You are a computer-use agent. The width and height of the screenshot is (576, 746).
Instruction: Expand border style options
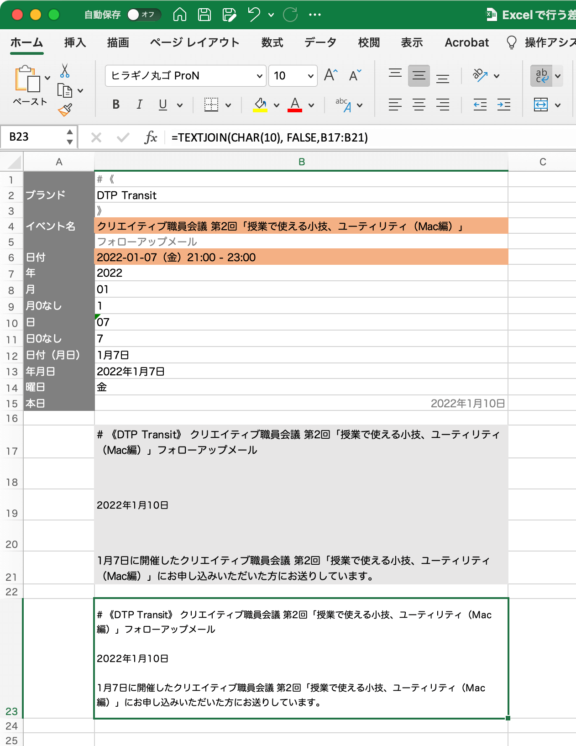[228, 105]
